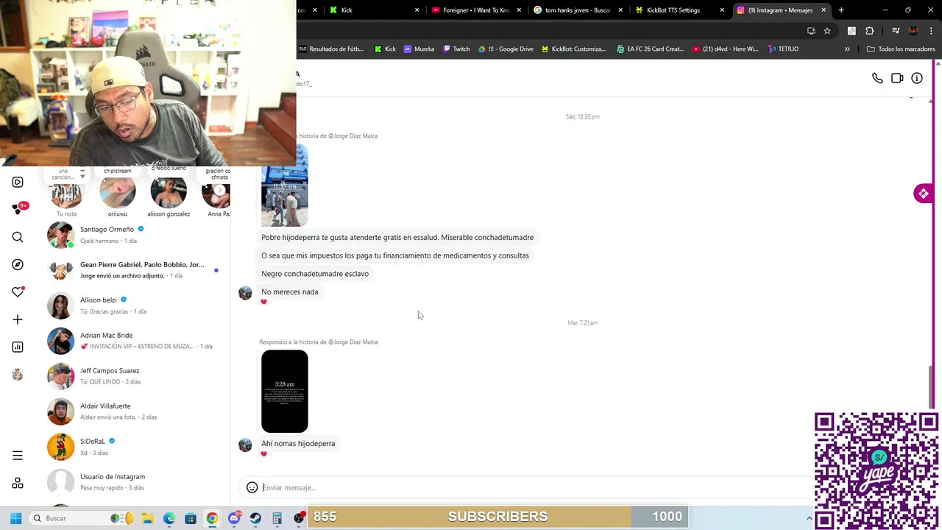Open Resultados de Fútbol bookmark
The width and height of the screenshot is (942, 530).
coord(330,49)
